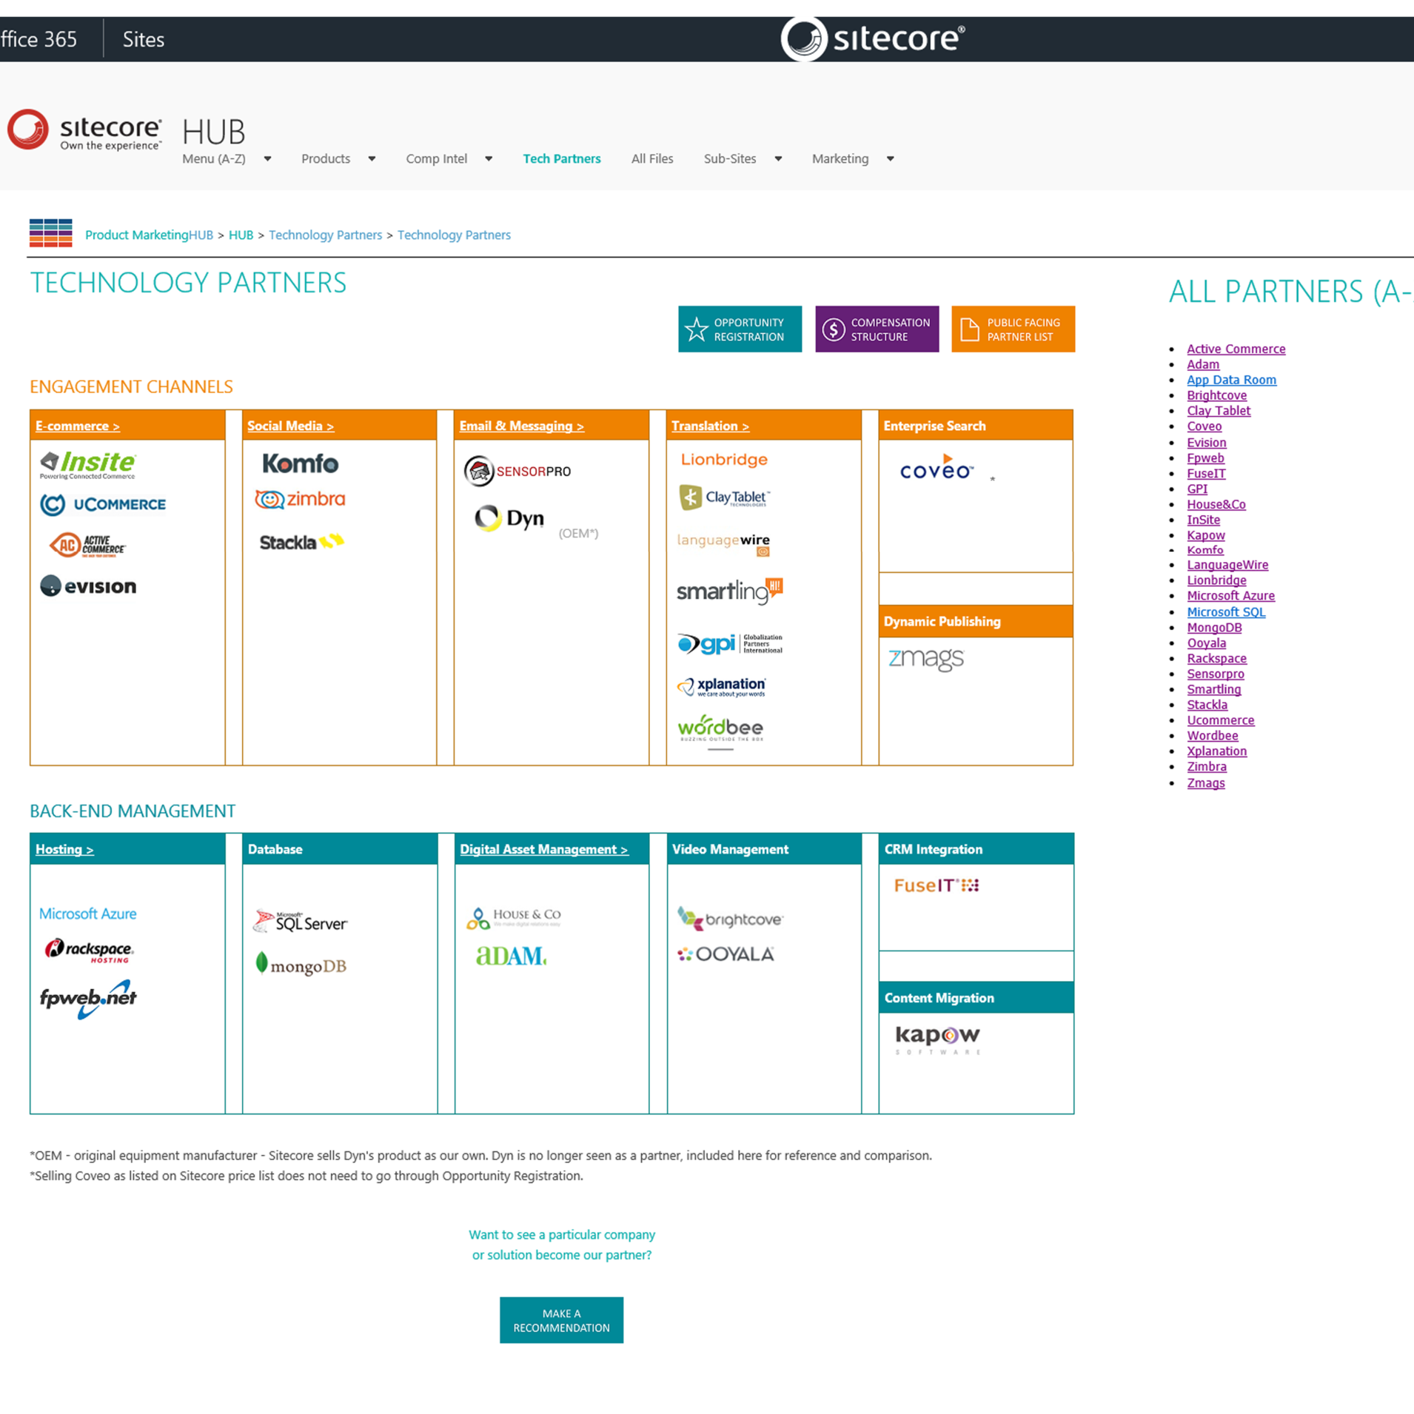Open Microsoft Azure in partners list

pos(1231,595)
